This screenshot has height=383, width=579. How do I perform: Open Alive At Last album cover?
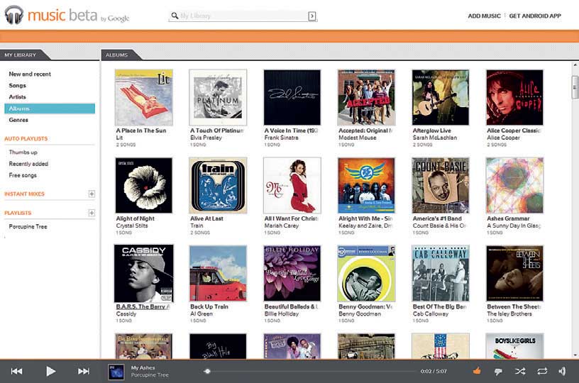coord(218,185)
